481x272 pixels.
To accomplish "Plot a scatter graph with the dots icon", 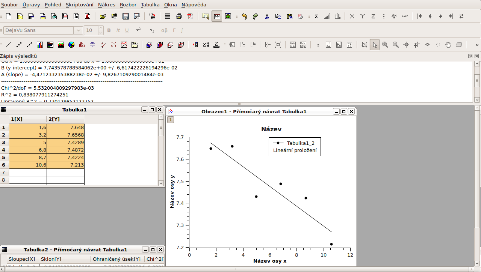I will coord(19,45).
